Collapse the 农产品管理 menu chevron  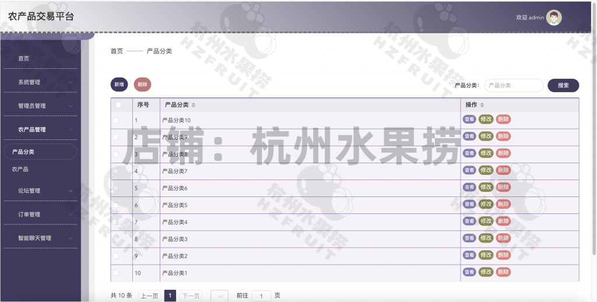(71, 129)
